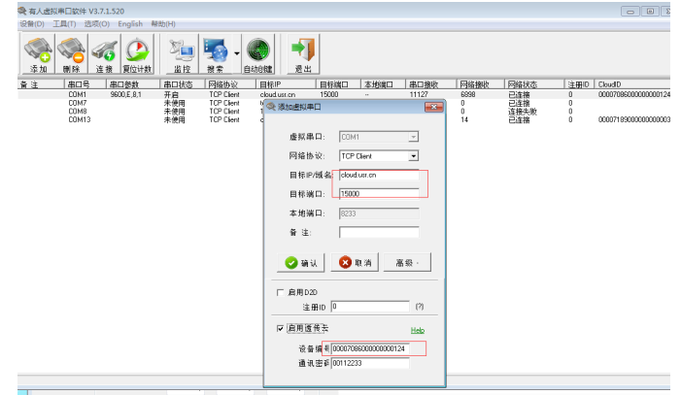Select the COM13 row in the list
681x395 pixels.
point(140,119)
